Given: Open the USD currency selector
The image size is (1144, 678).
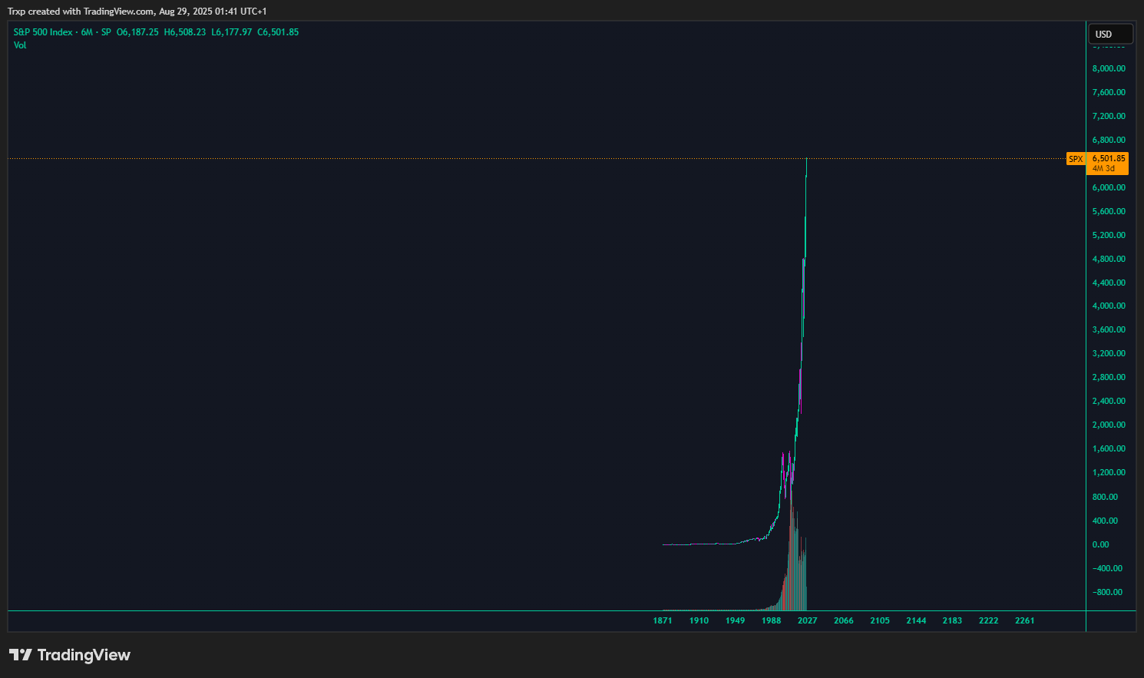Looking at the screenshot, I should click(1111, 34).
